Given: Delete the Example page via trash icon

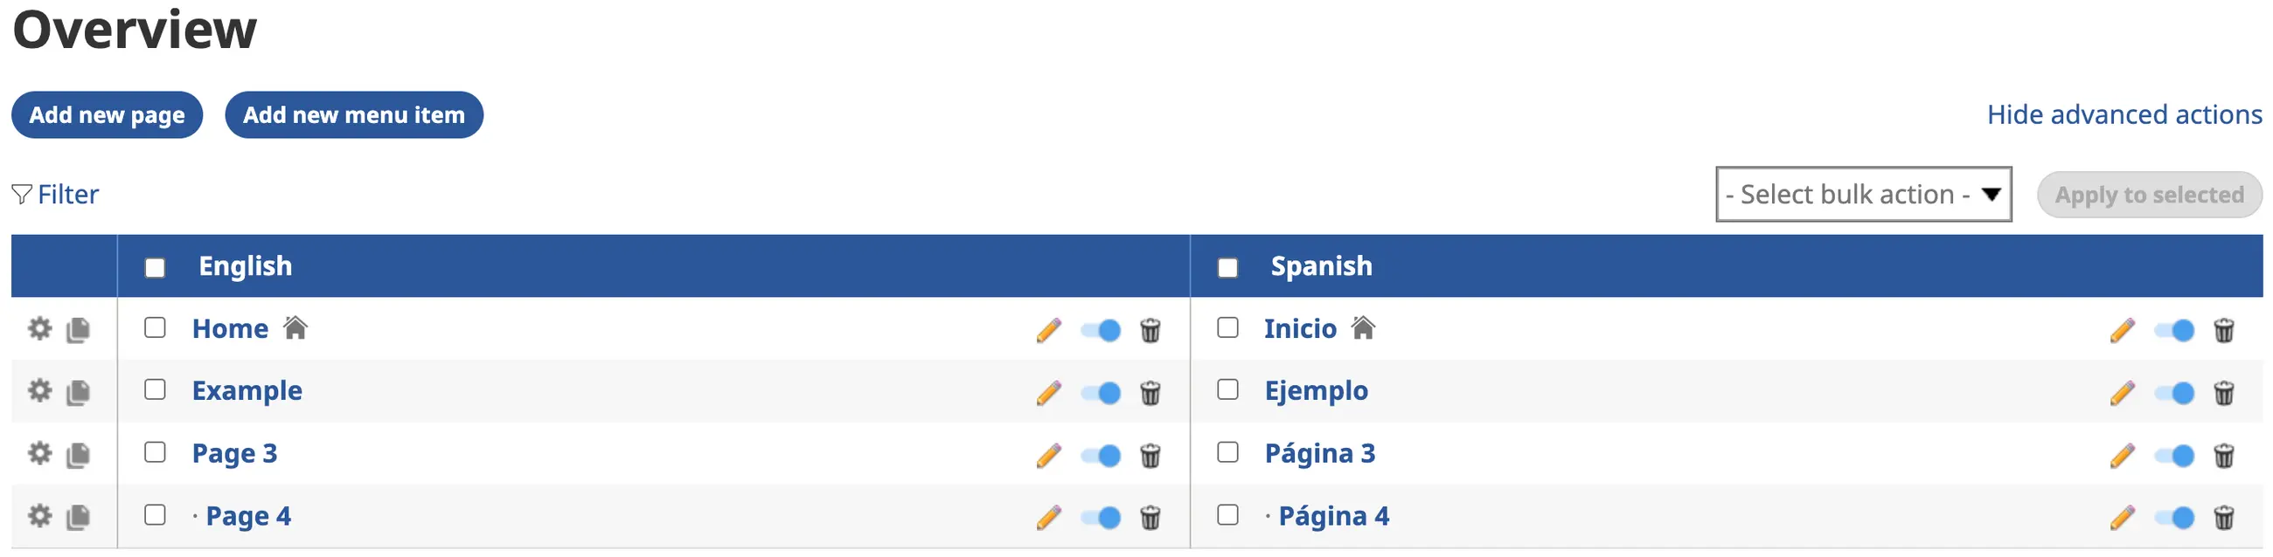Looking at the screenshot, I should click(1150, 392).
